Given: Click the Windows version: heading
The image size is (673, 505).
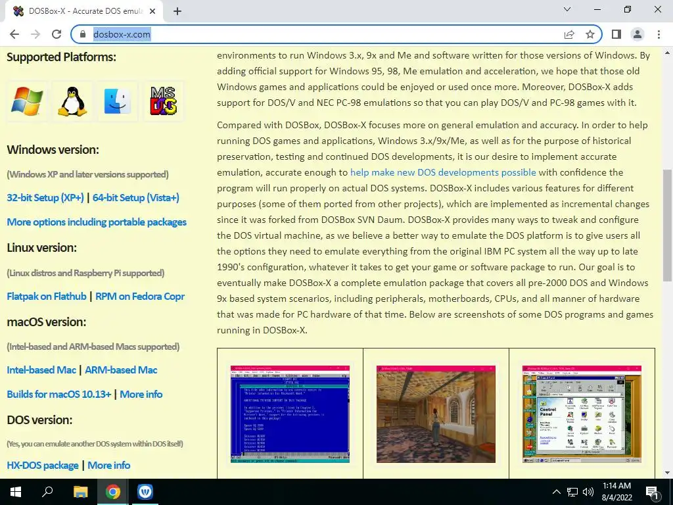Looking at the screenshot, I should [x=53, y=149].
